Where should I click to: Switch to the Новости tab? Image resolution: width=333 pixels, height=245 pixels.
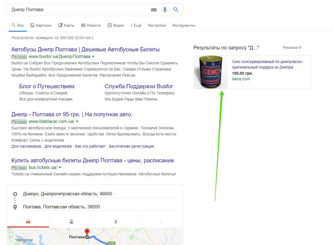tap(91, 26)
